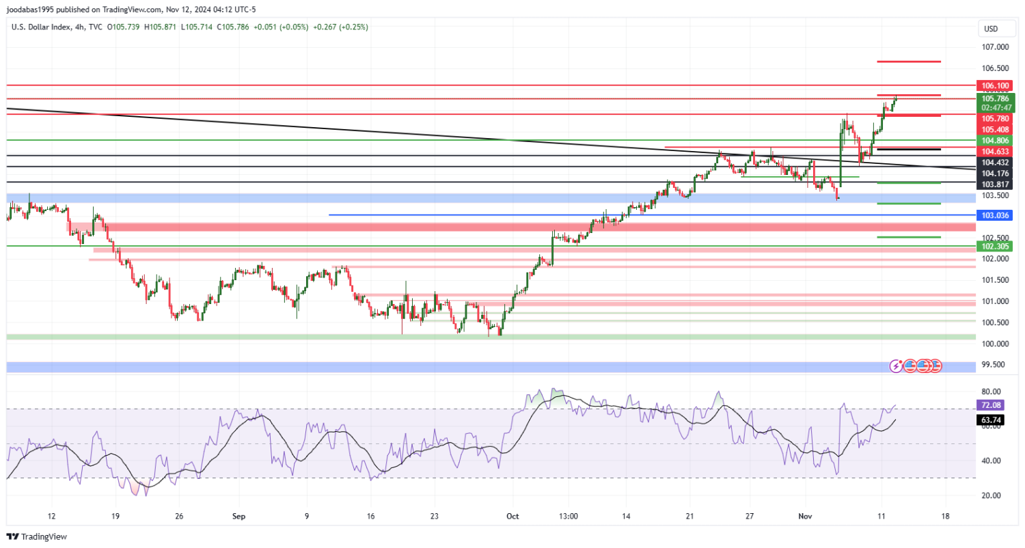
Task: Click the TradingView logo at bottom left
Action: tap(37, 537)
